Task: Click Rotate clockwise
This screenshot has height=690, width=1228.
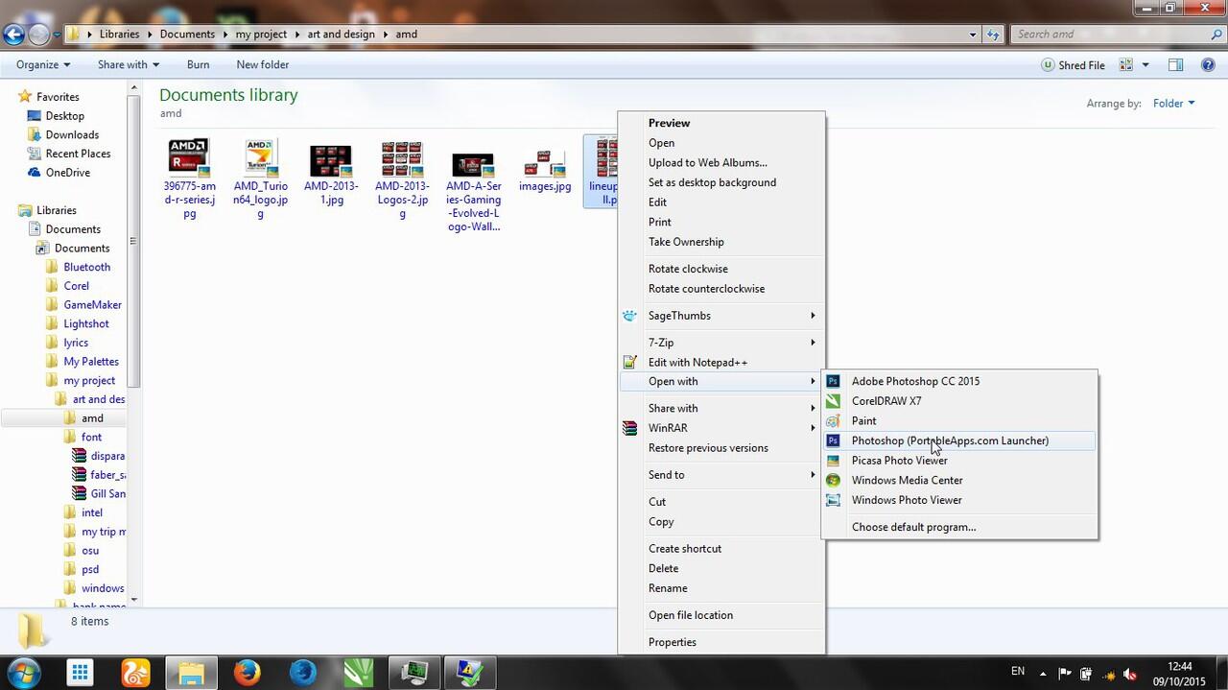Action: (x=721, y=269)
